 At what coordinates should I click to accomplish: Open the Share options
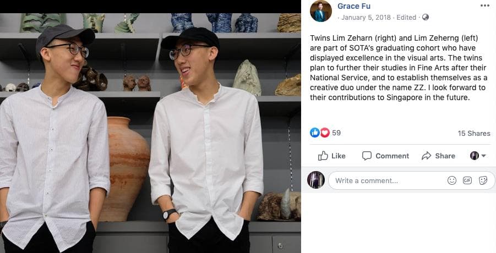[438, 156]
